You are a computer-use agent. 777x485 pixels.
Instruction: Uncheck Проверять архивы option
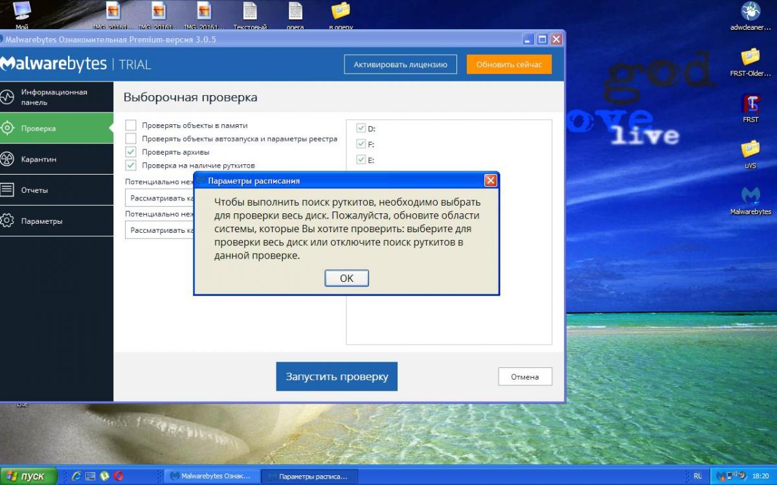tap(131, 152)
